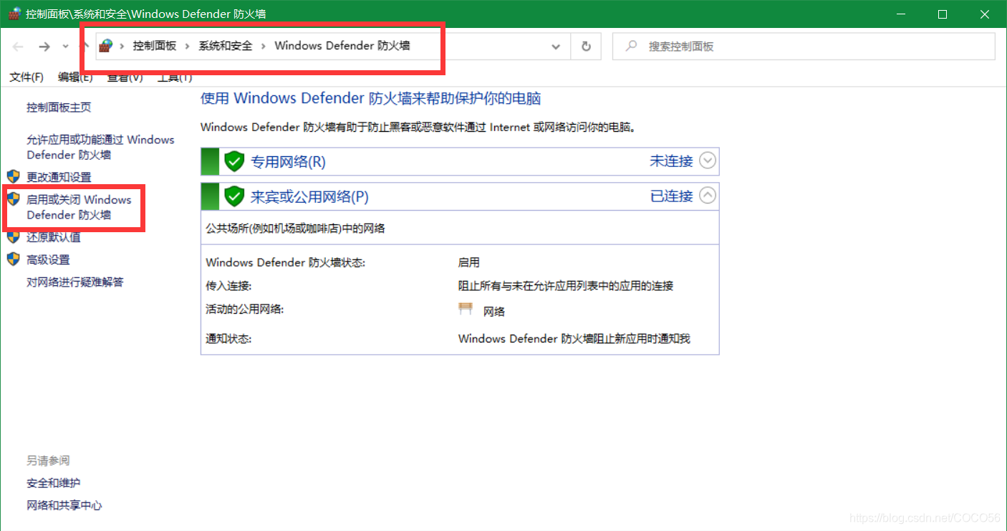Open the 文件(F) menu
Image resolution: width=1007 pixels, height=531 pixels.
26,77
